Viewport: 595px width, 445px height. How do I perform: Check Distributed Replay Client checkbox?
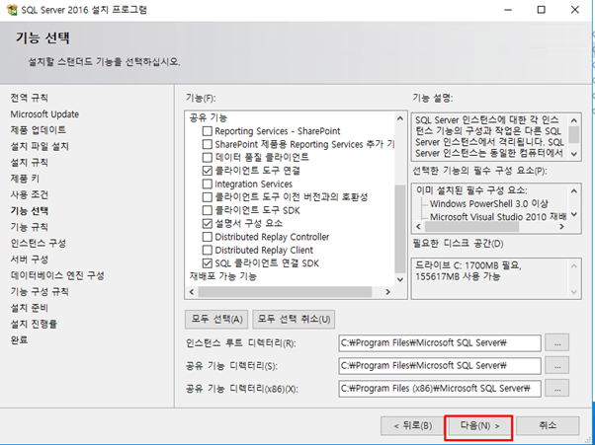pyautogui.click(x=208, y=251)
